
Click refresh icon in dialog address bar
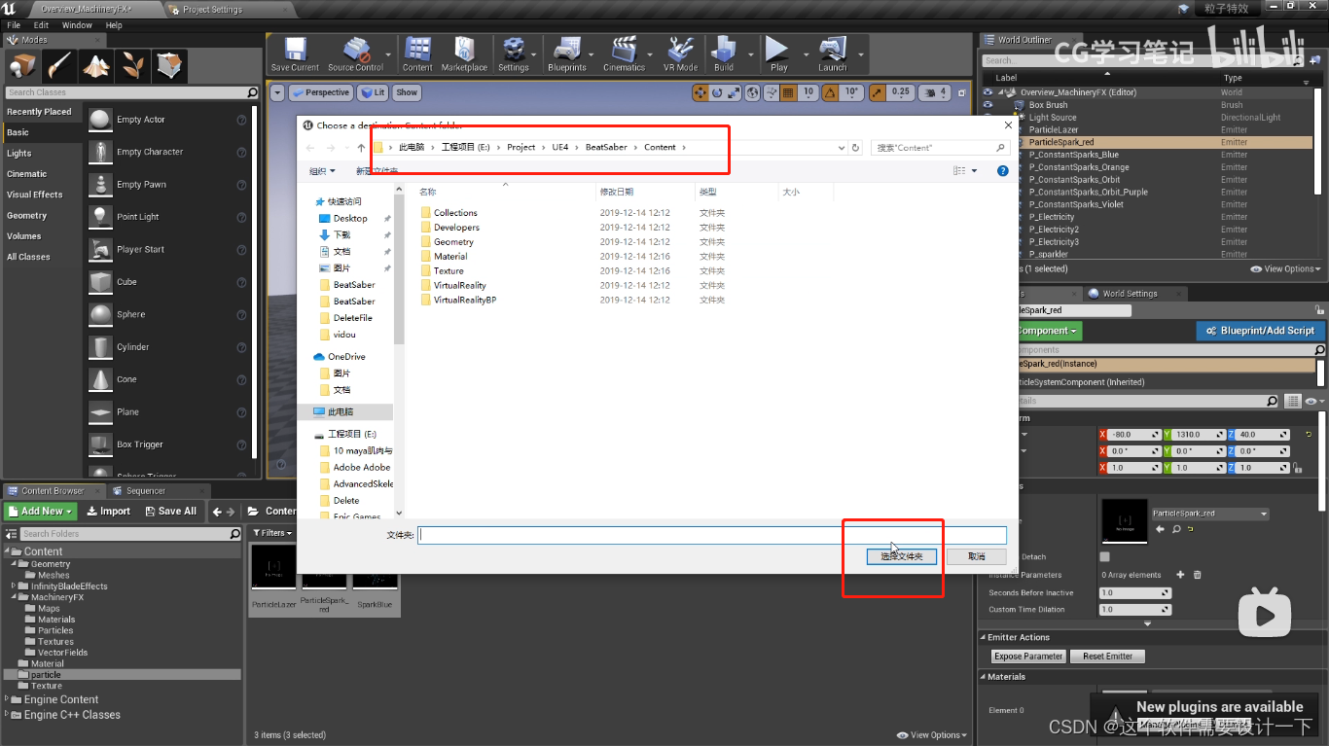pyautogui.click(x=855, y=148)
